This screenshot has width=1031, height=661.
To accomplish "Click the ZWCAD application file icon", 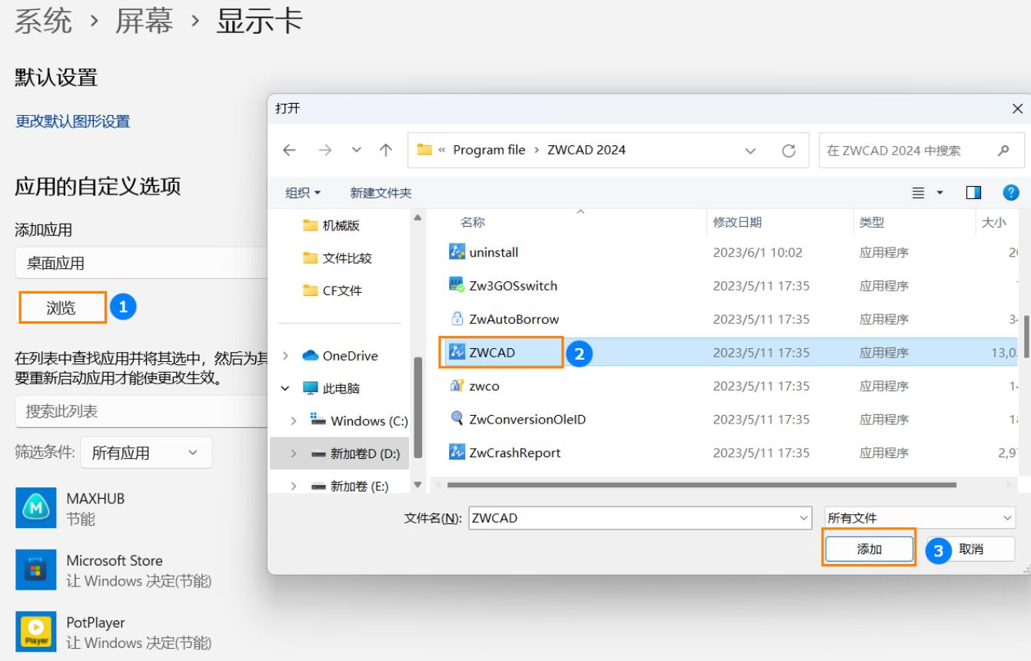I will point(457,353).
